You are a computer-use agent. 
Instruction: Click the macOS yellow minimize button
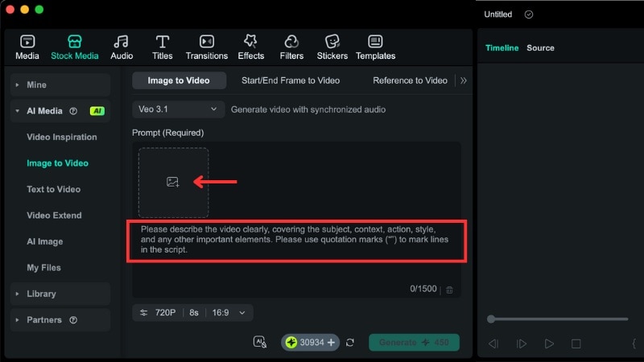(x=25, y=10)
